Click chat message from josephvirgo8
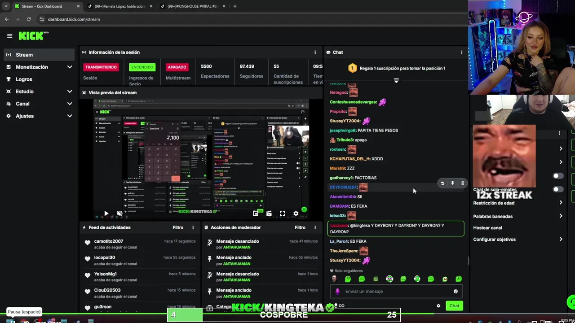Viewport: 575px width, 323px height. pos(364,131)
